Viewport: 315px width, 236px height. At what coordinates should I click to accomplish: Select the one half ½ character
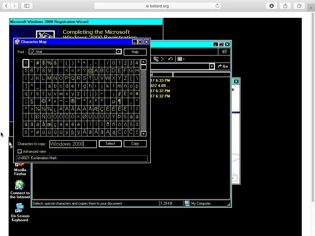[x=43, y=109]
